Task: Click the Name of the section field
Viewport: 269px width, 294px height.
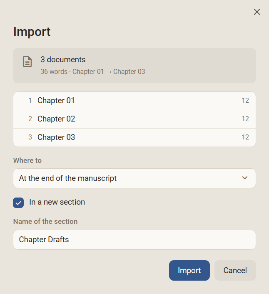Action: tap(134, 240)
